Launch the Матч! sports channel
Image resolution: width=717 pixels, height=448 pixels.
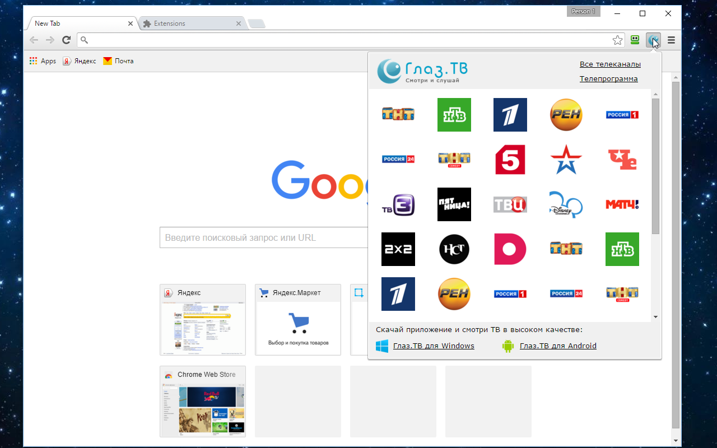622,204
